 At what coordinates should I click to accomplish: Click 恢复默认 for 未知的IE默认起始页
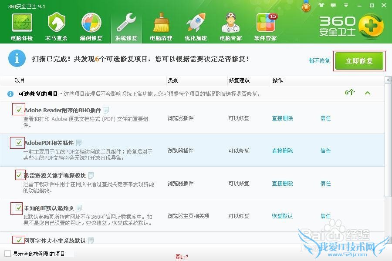coord(283,216)
